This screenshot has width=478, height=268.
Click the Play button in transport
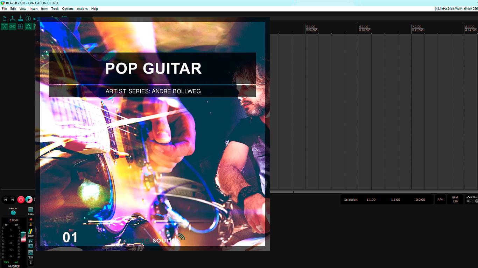29,200
